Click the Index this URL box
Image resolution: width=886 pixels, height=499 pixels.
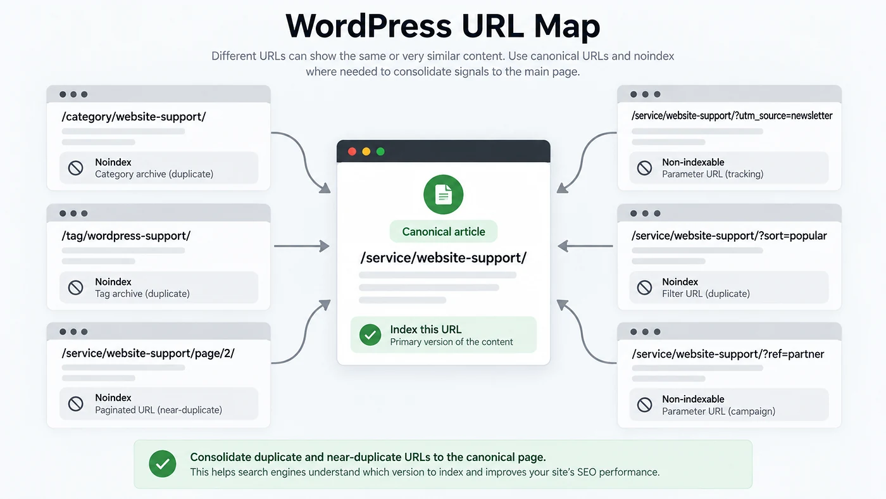tap(443, 335)
